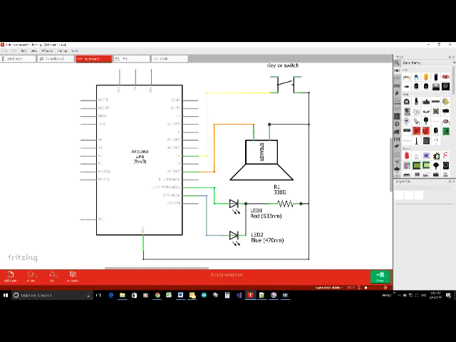Switch to the PCB tab

(131, 58)
